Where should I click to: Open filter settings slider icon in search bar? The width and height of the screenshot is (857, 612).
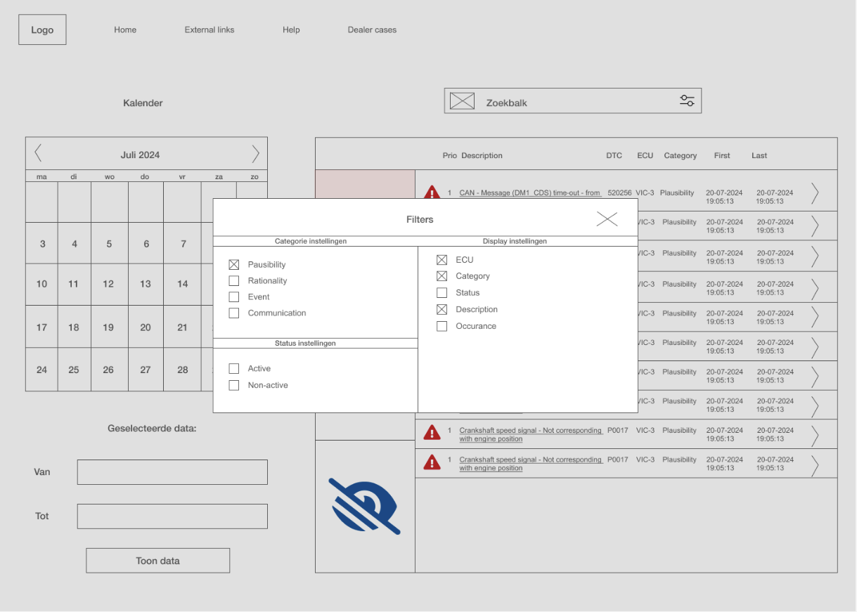click(687, 101)
